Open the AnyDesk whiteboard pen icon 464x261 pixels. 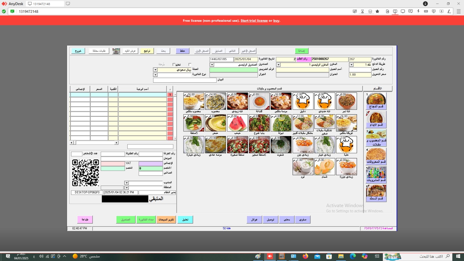coord(449,11)
